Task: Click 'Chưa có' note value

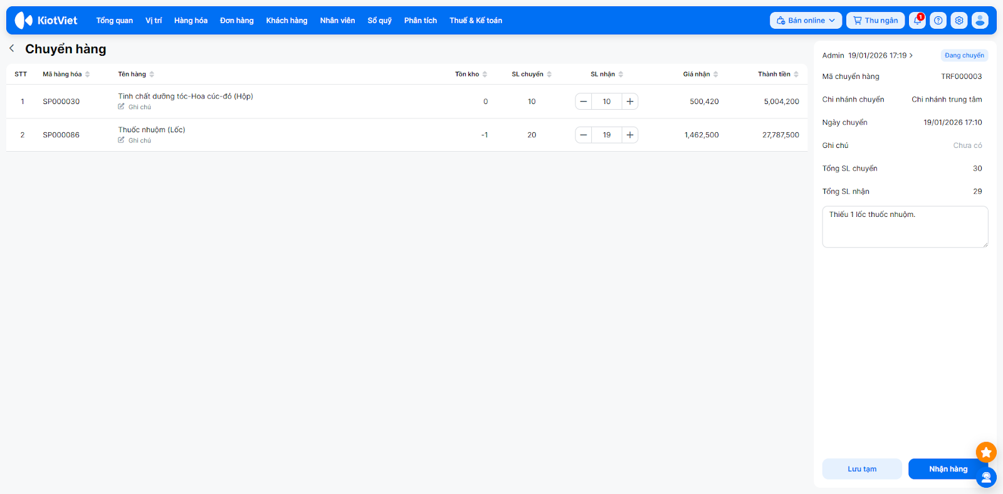Action: 968,145
